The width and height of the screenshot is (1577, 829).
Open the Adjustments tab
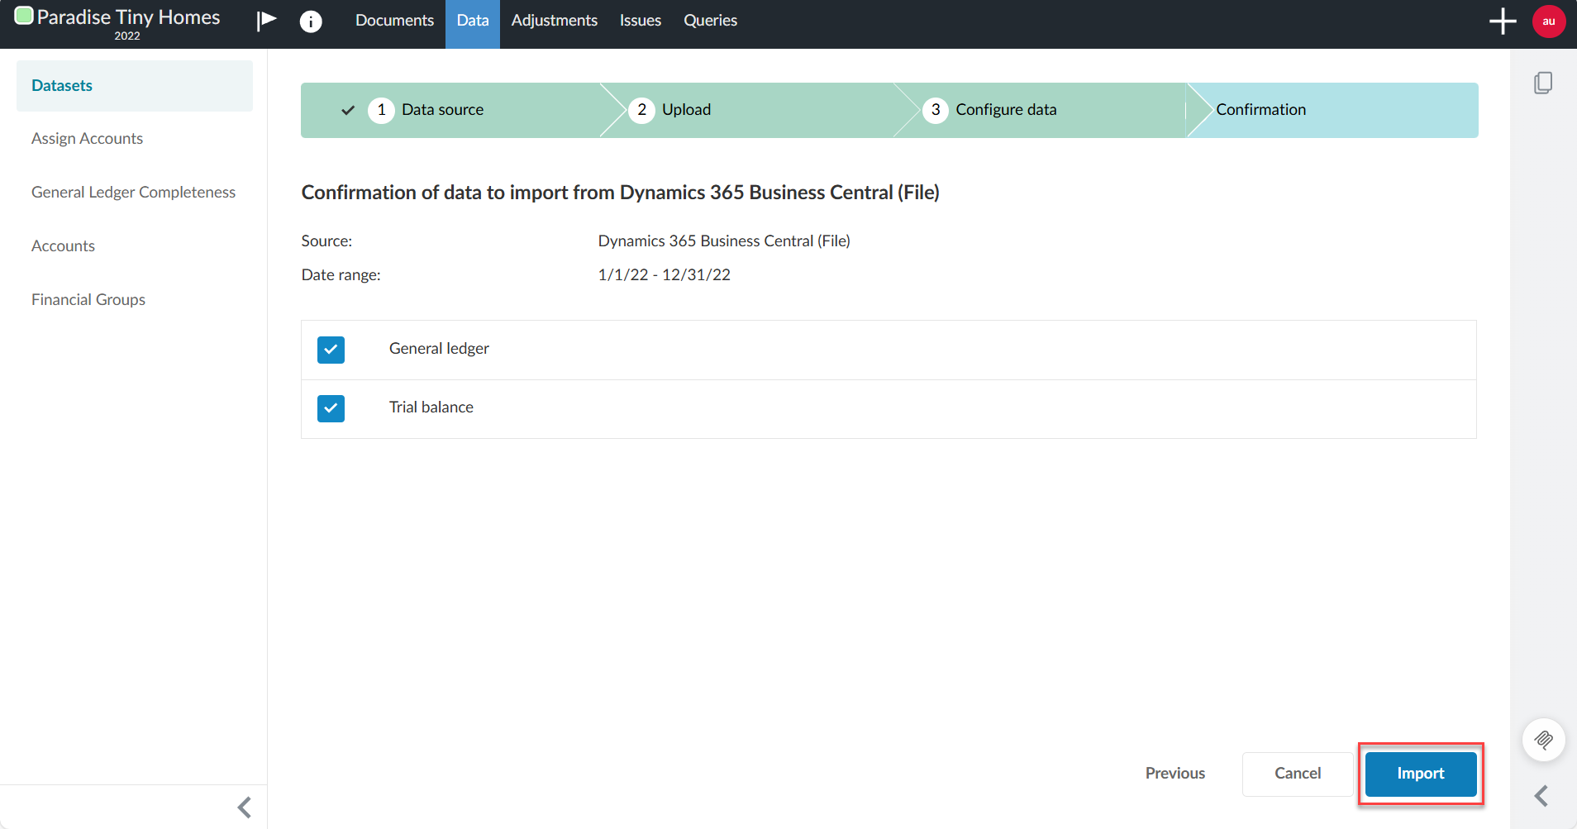554,21
